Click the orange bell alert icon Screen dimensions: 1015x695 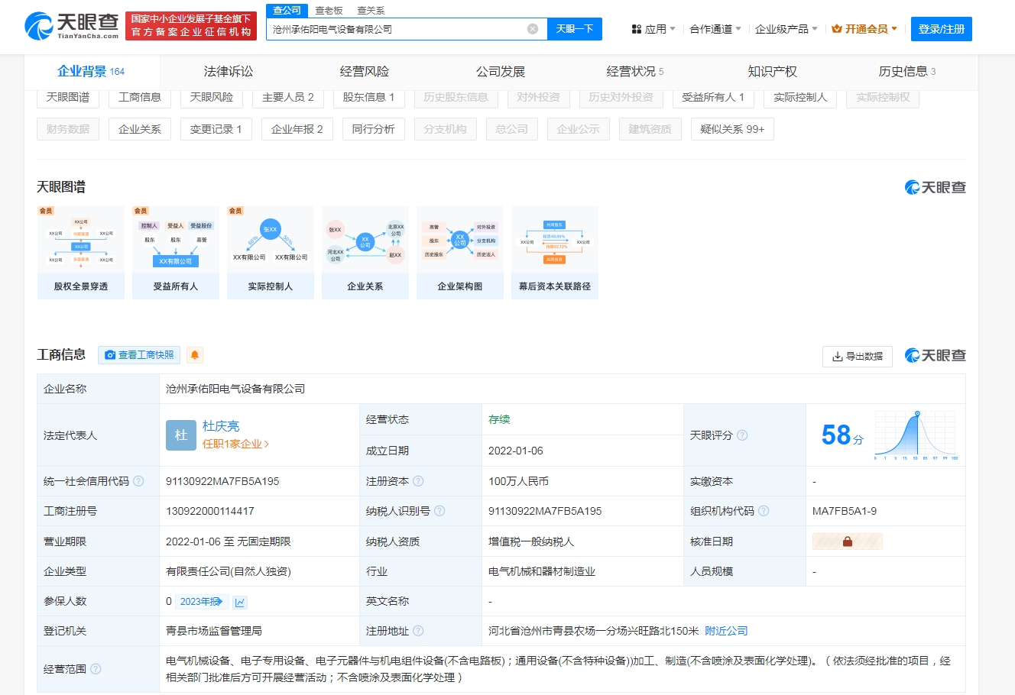(x=195, y=355)
